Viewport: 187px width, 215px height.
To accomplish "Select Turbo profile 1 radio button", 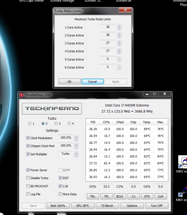I will [30, 124].
